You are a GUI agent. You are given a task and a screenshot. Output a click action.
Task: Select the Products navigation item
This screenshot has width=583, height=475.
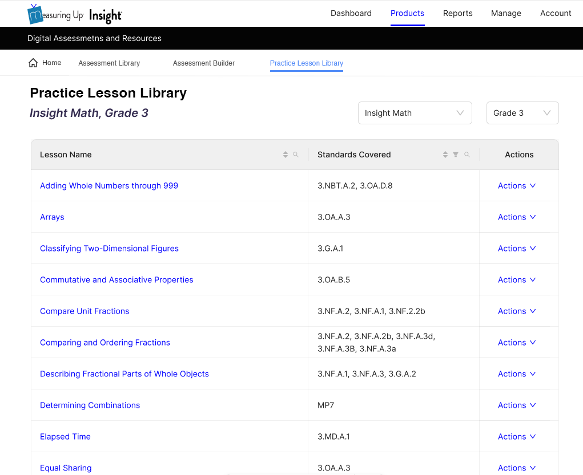(x=407, y=13)
